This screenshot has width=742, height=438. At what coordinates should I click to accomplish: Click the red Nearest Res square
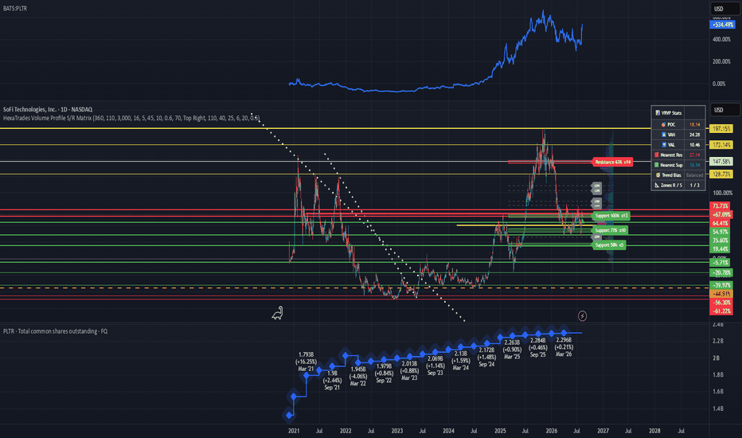pyautogui.click(x=656, y=154)
